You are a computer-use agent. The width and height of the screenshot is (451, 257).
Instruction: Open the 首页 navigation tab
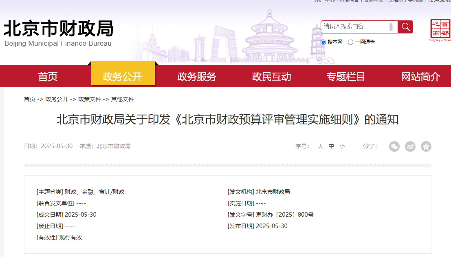48,77
